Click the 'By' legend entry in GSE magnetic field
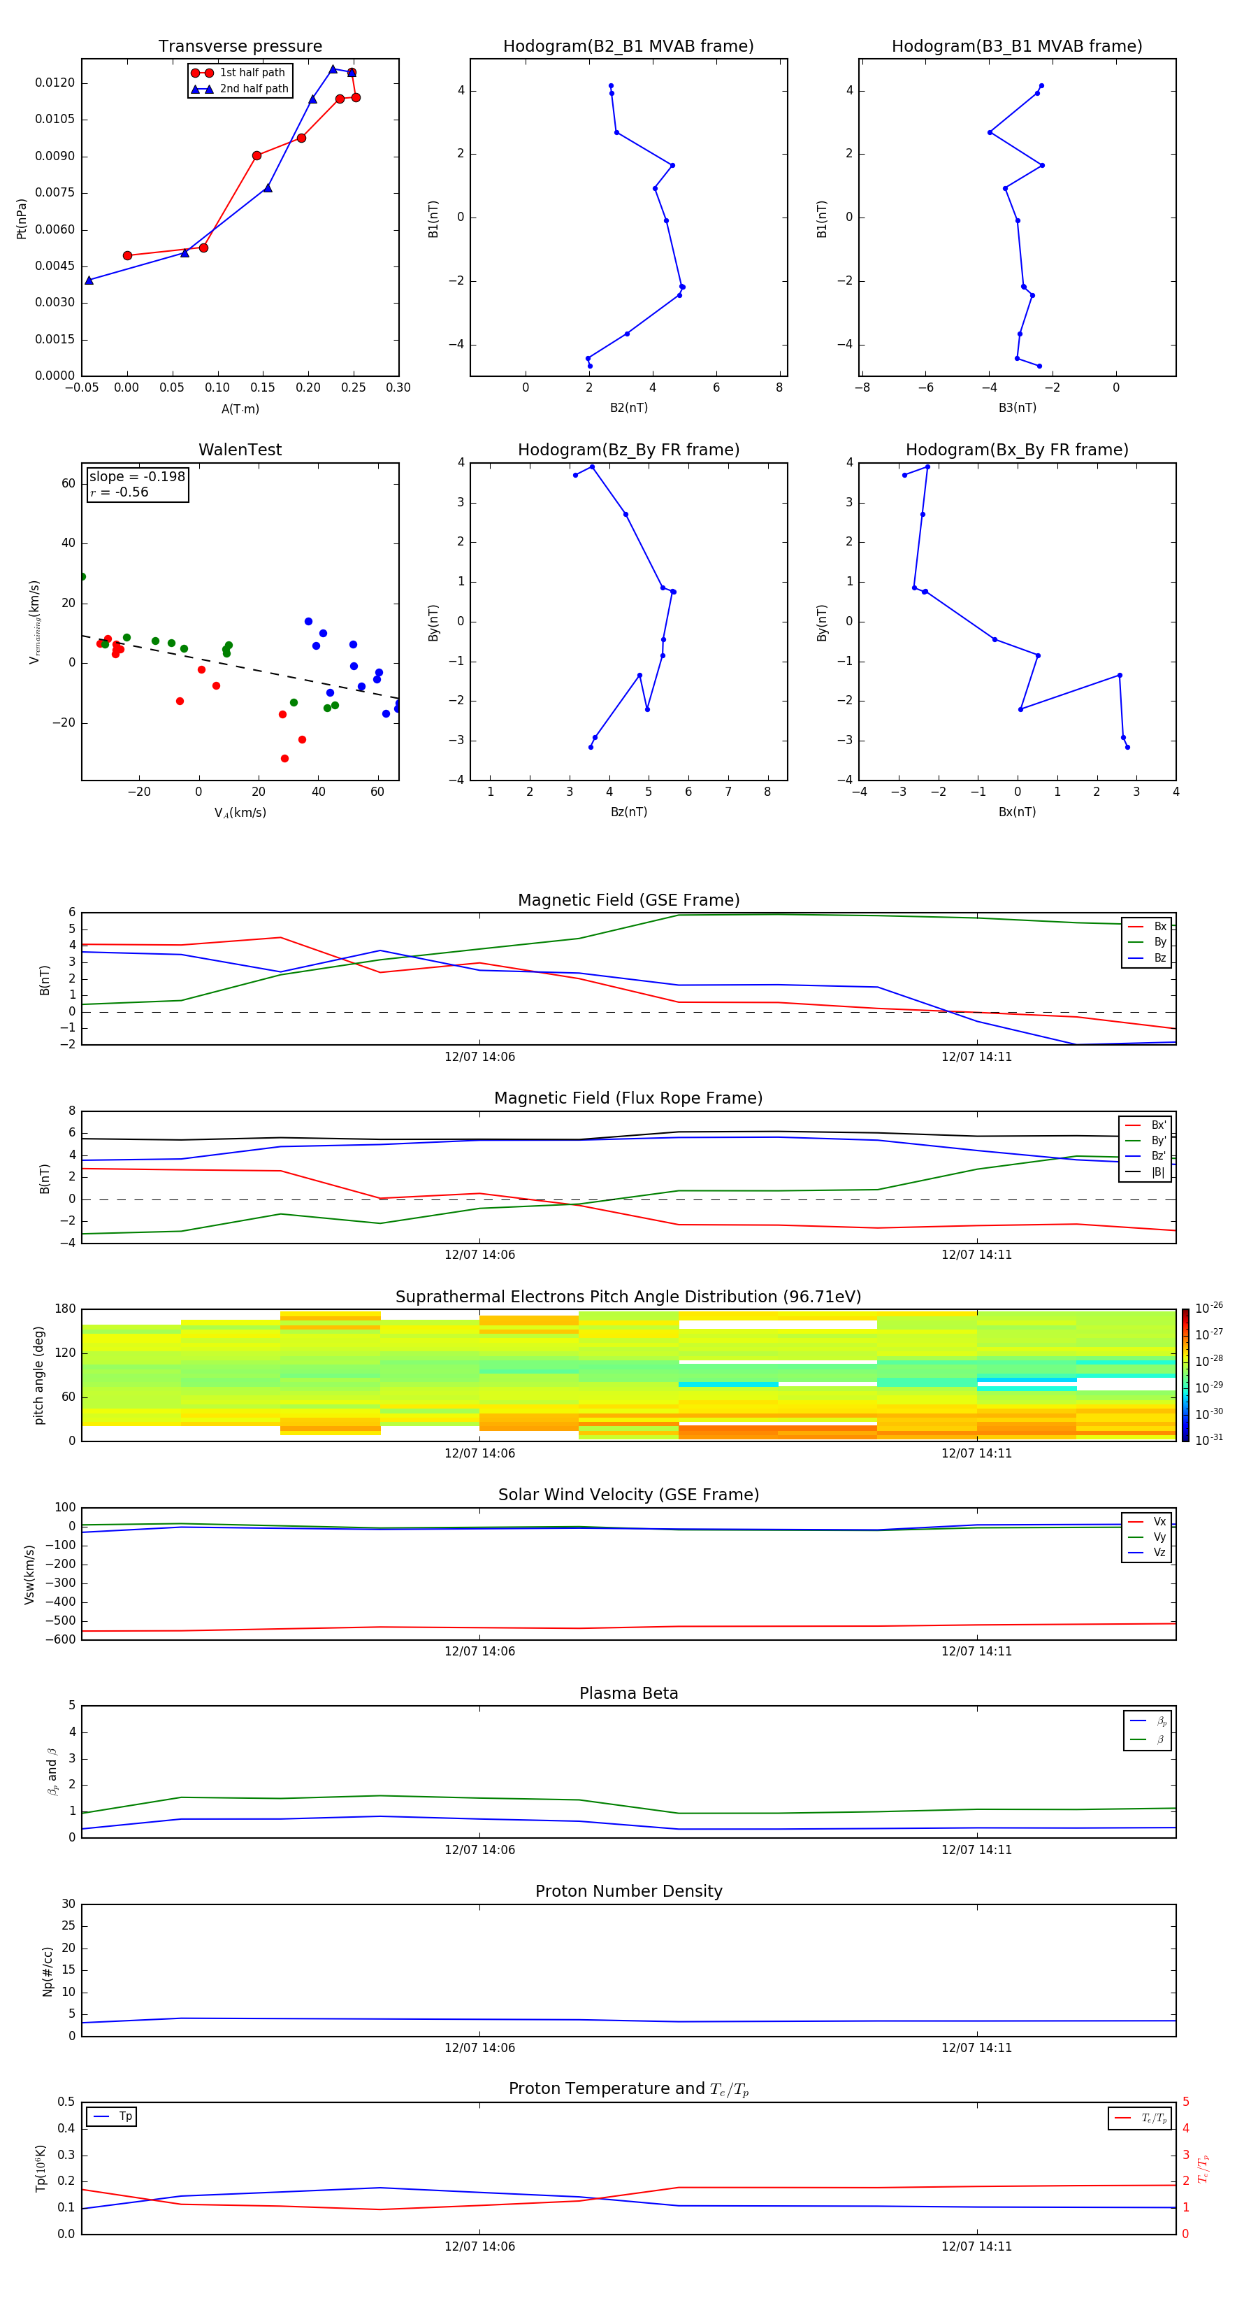1258x2308 pixels. click(x=1147, y=941)
